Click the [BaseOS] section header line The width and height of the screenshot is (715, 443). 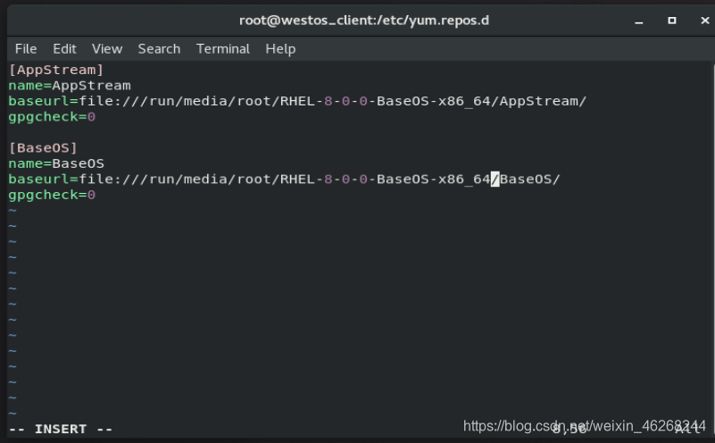click(44, 148)
